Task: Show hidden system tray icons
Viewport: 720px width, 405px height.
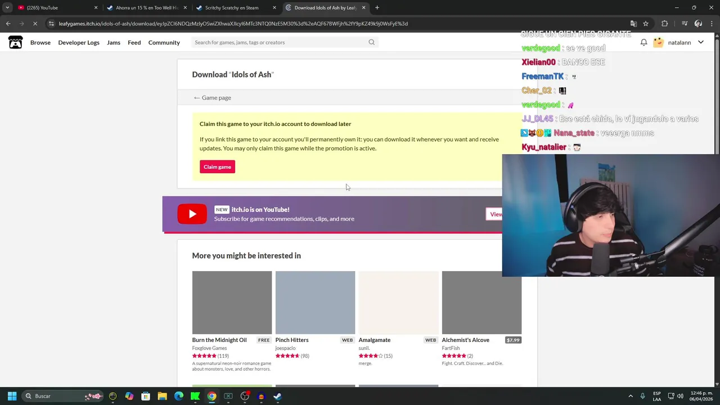Action: (631, 396)
